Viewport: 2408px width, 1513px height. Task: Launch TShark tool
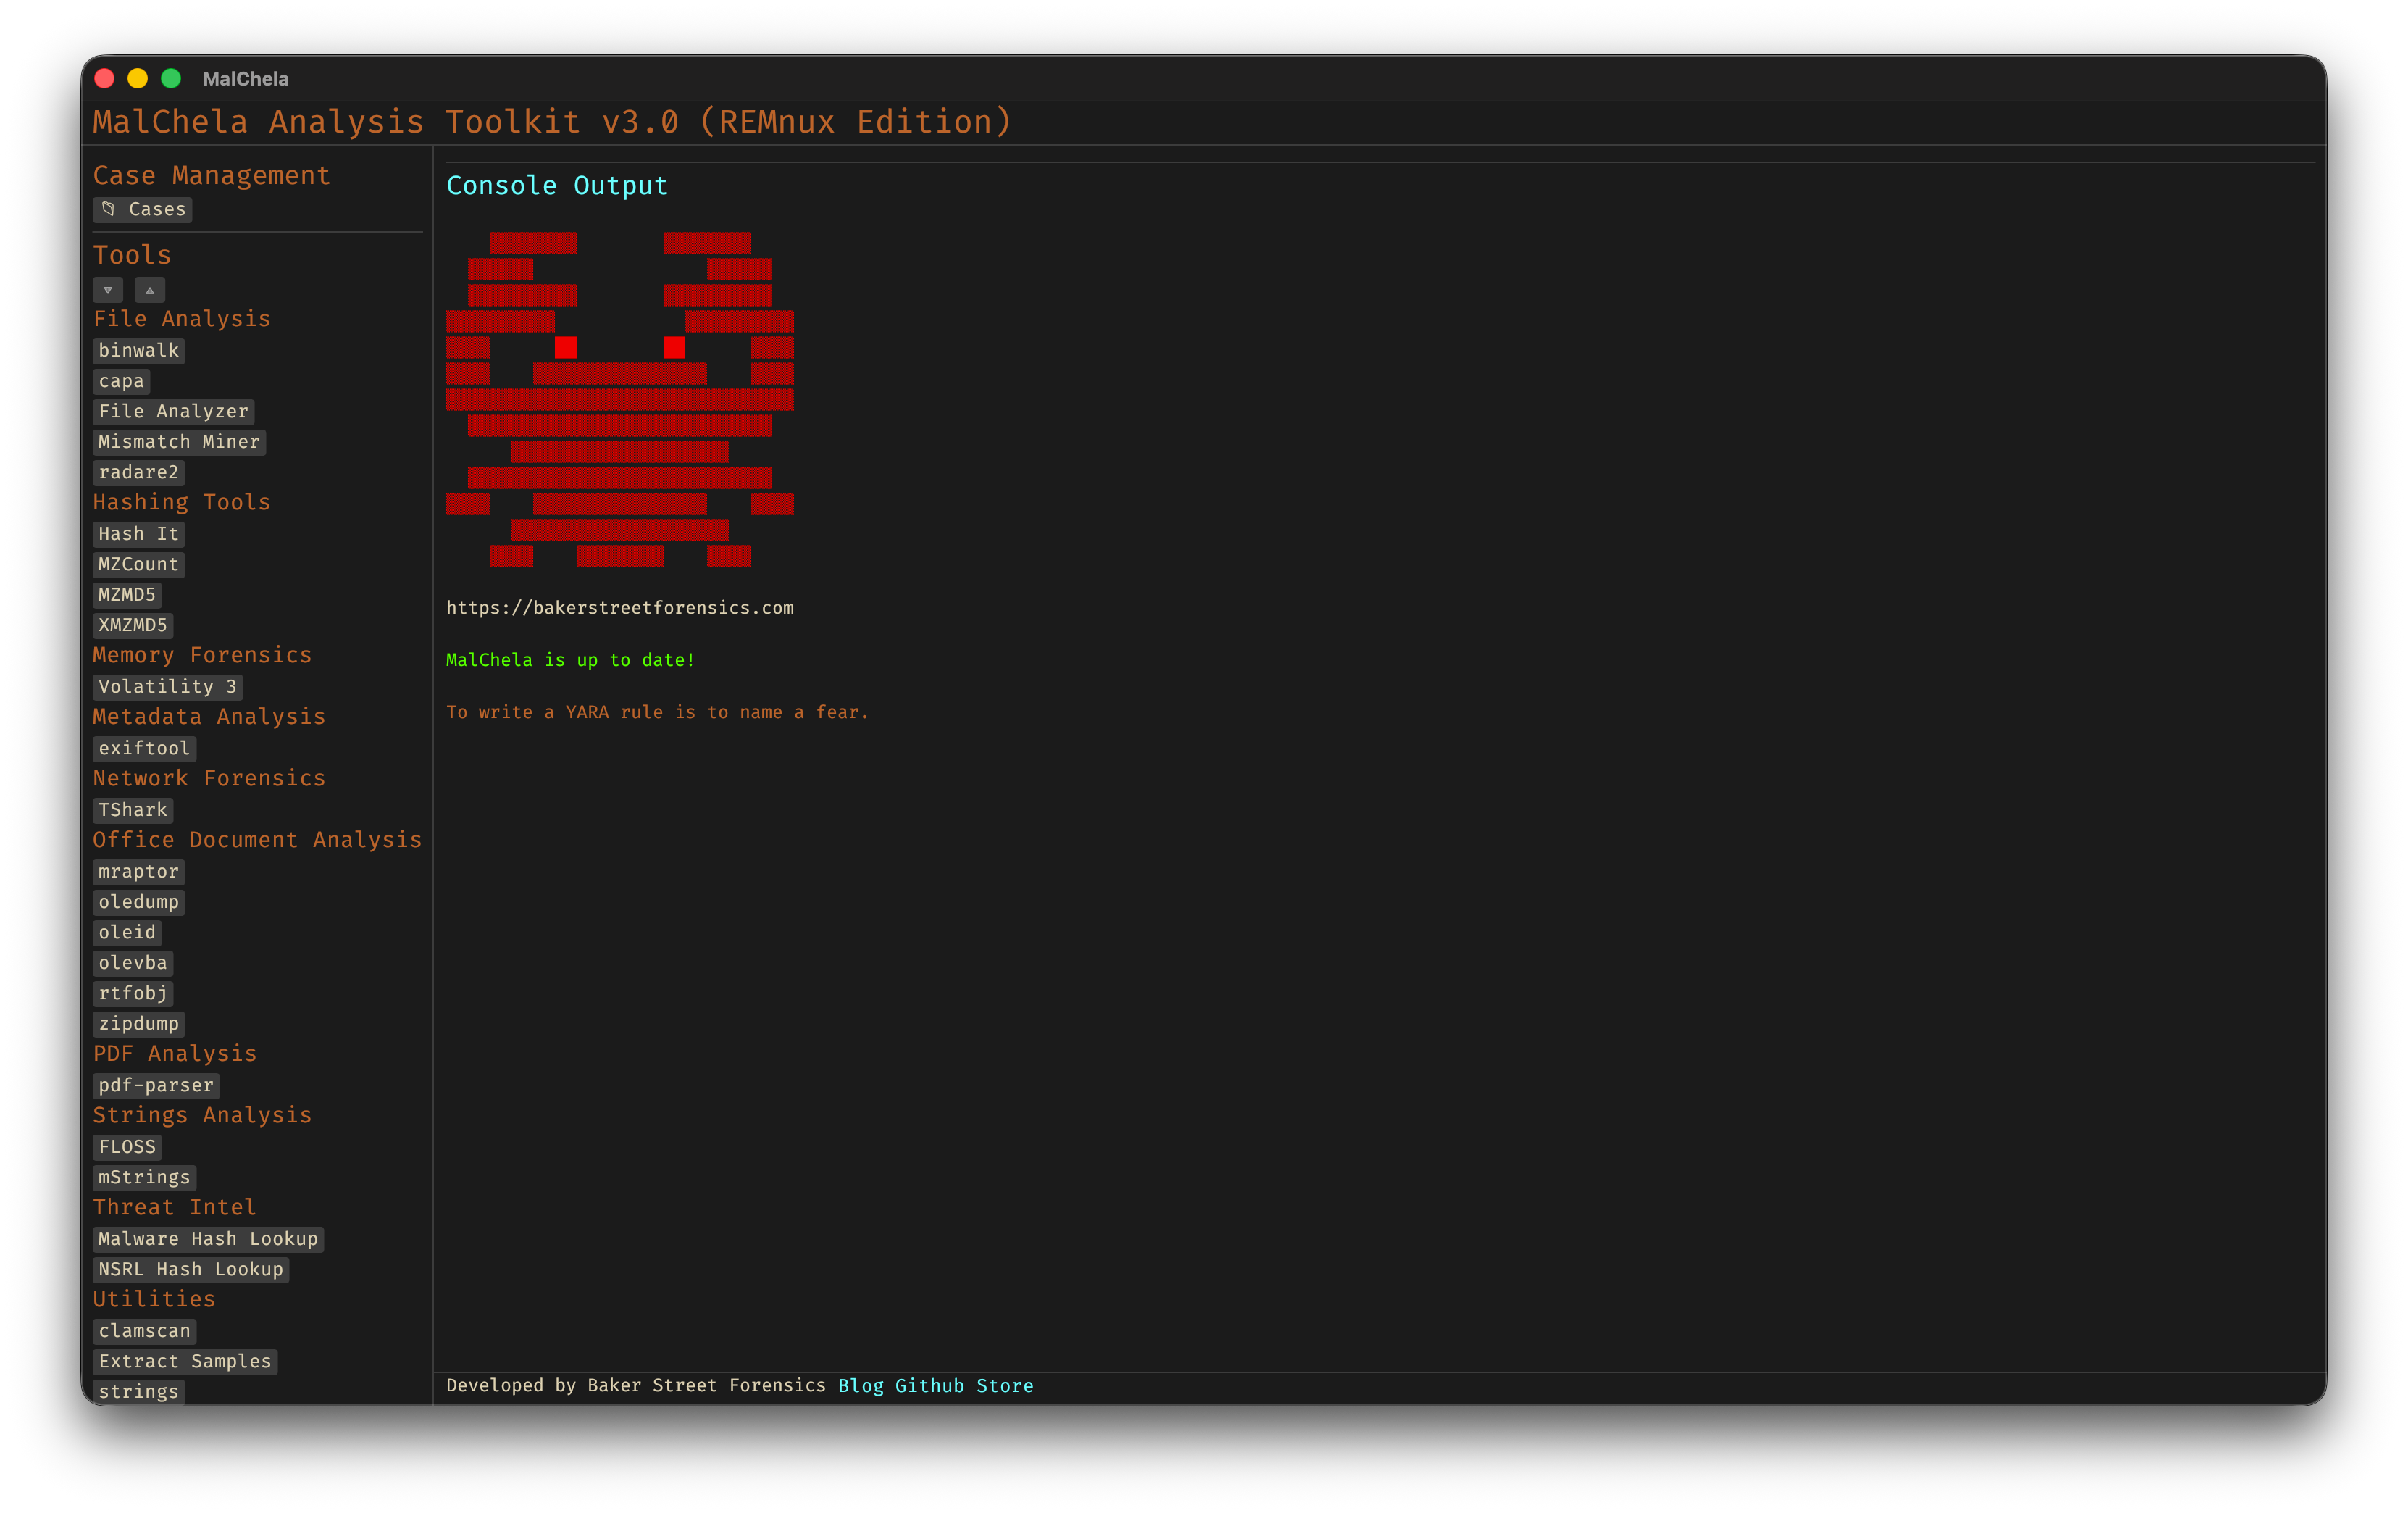click(133, 810)
